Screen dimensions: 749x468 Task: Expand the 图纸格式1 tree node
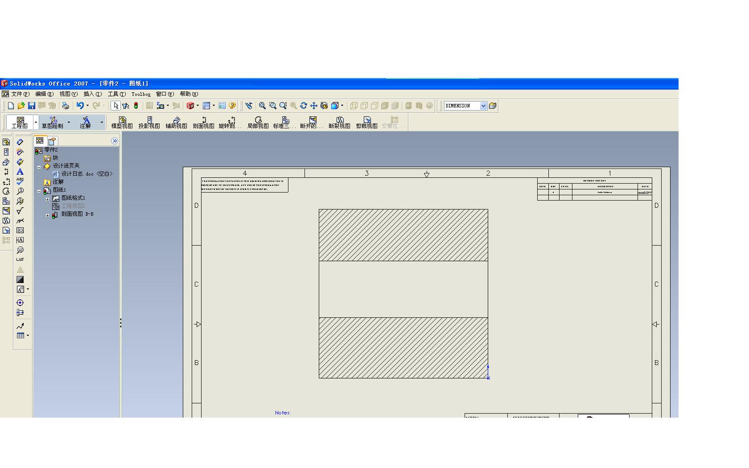click(x=48, y=199)
